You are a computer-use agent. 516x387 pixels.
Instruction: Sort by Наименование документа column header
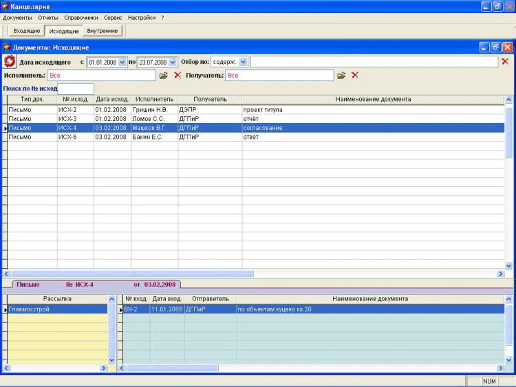[x=373, y=99]
